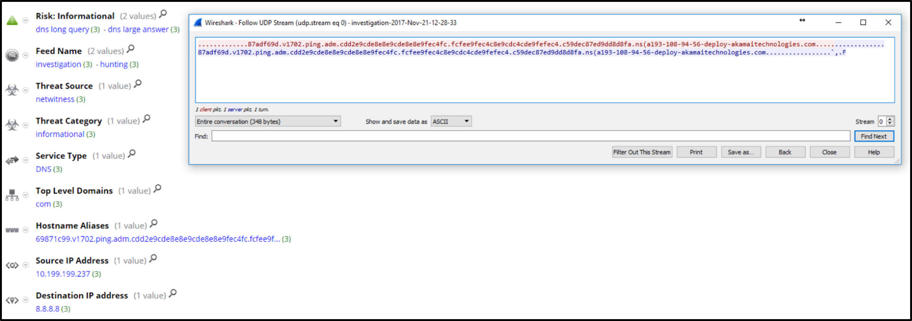This screenshot has height=321, width=912.
Task: Select the DNS service type value
Action: coord(43,169)
